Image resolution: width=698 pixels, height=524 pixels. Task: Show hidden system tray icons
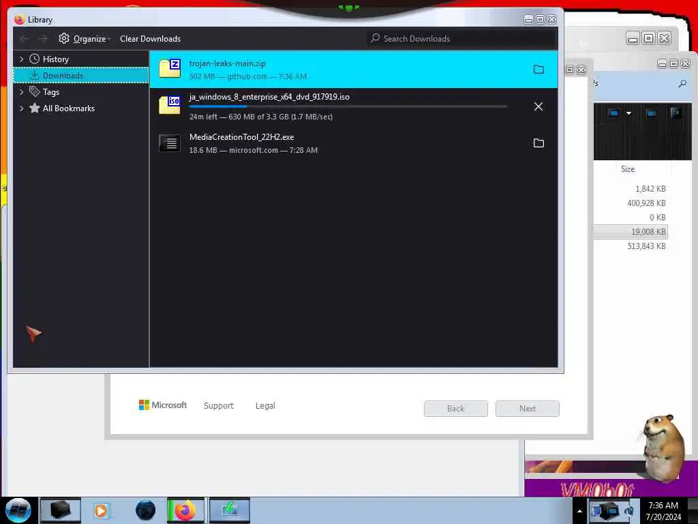pos(579,511)
